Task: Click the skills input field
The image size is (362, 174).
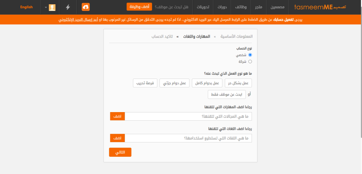Action: [188, 116]
